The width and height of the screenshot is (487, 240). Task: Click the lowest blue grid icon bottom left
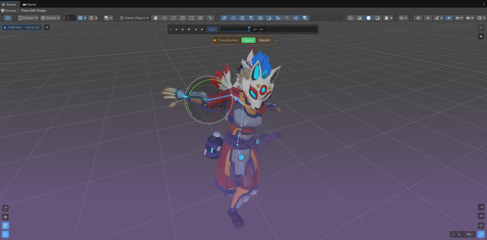point(5,234)
